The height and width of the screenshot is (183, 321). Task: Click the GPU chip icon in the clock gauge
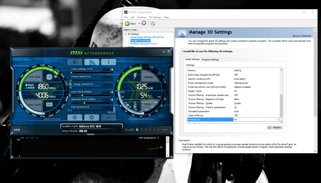coord(49,77)
